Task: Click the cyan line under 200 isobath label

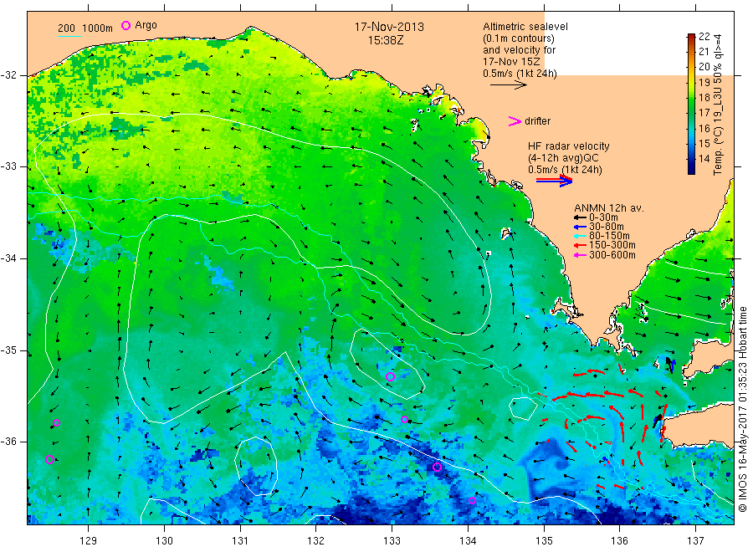Action: 69,37
